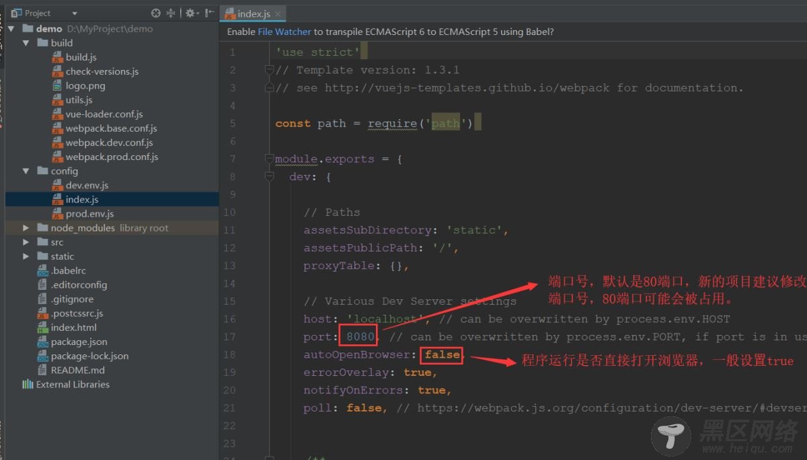Screen dimensions: 807x460
Task: Select logo.png in build folder
Action: (x=85, y=85)
